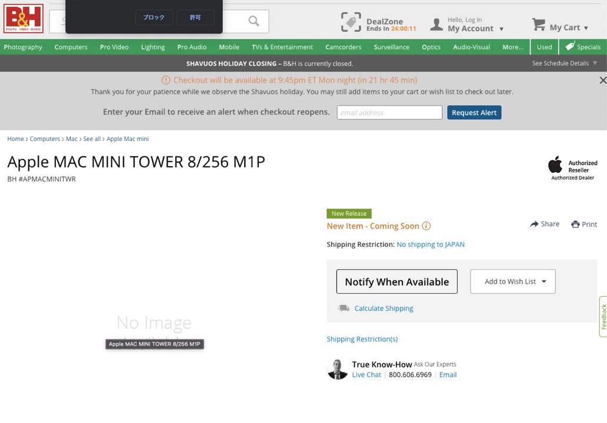Screen dimensions: 607x423
Task: Click No shipping to JAPAN link
Action: (431, 244)
